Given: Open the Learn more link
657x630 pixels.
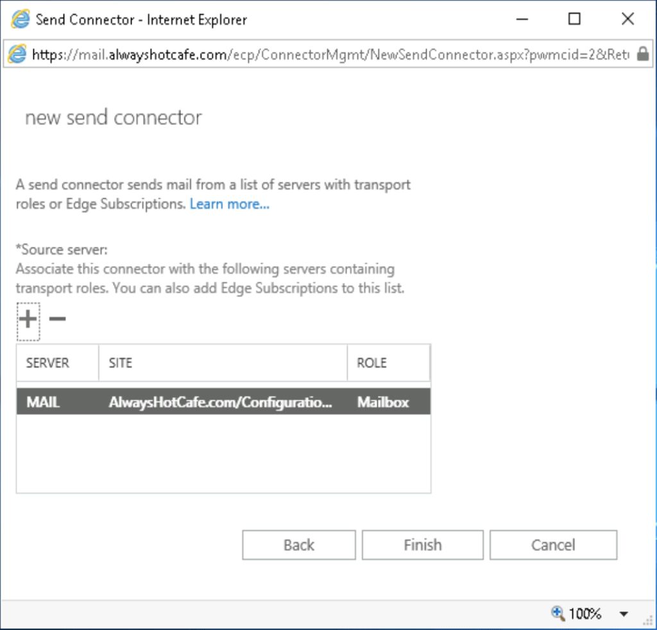Looking at the screenshot, I should pos(230,204).
